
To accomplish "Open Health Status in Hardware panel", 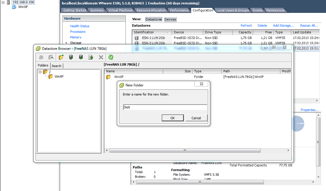I will point(80,26).
